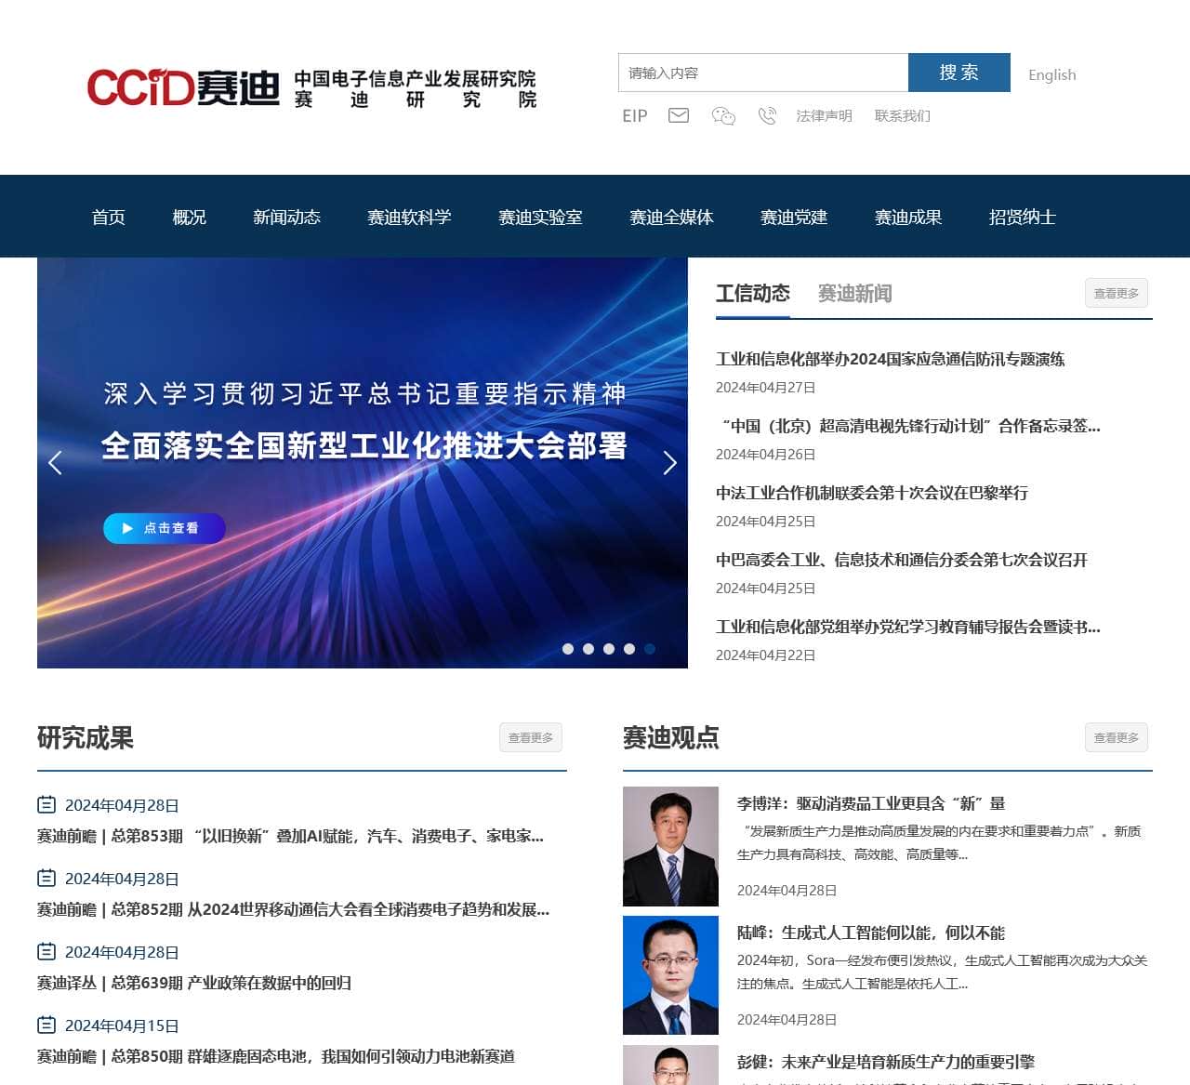Open 陆峰：生成式人工智能何以能，何以不能
Screen dimensions: 1190x1085
(871, 933)
